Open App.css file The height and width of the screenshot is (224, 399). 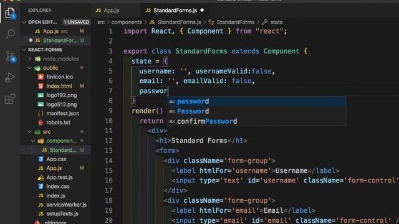click(x=55, y=159)
